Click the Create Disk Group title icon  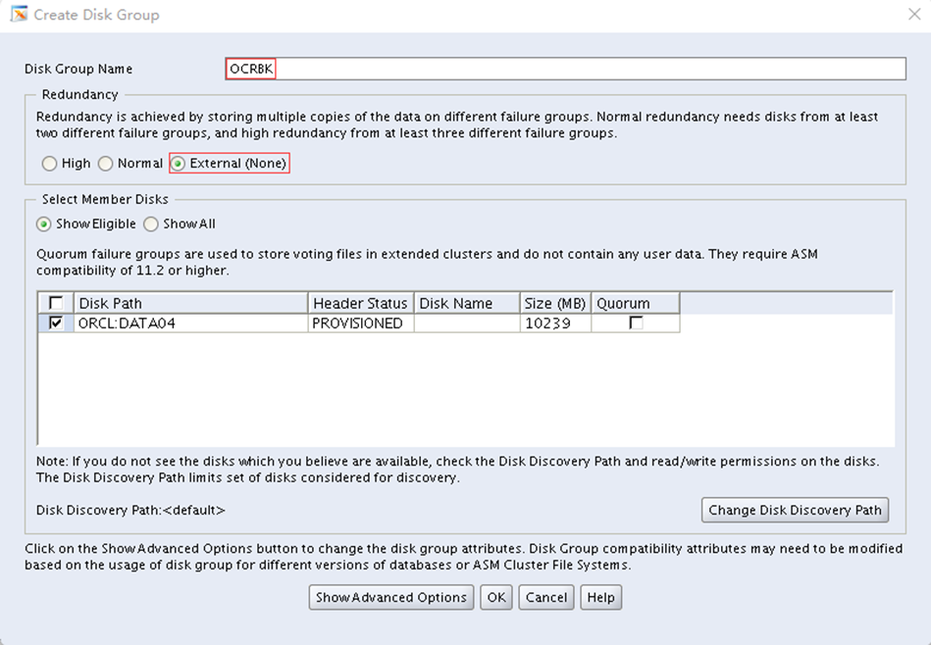point(19,15)
